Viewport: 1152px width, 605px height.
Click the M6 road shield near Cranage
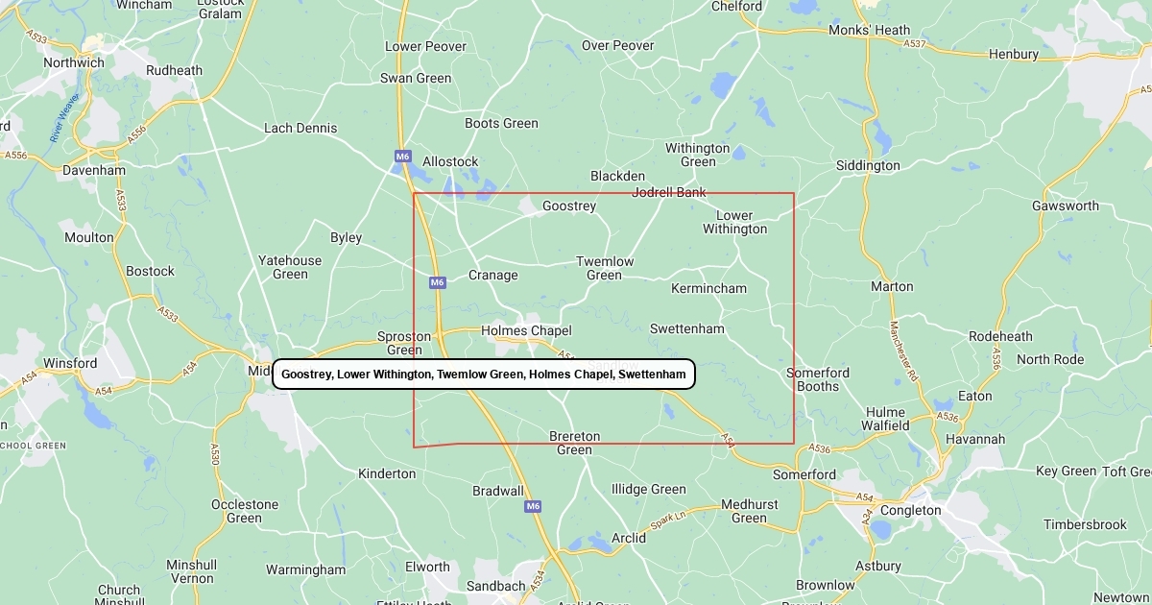[x=438, y=282]
